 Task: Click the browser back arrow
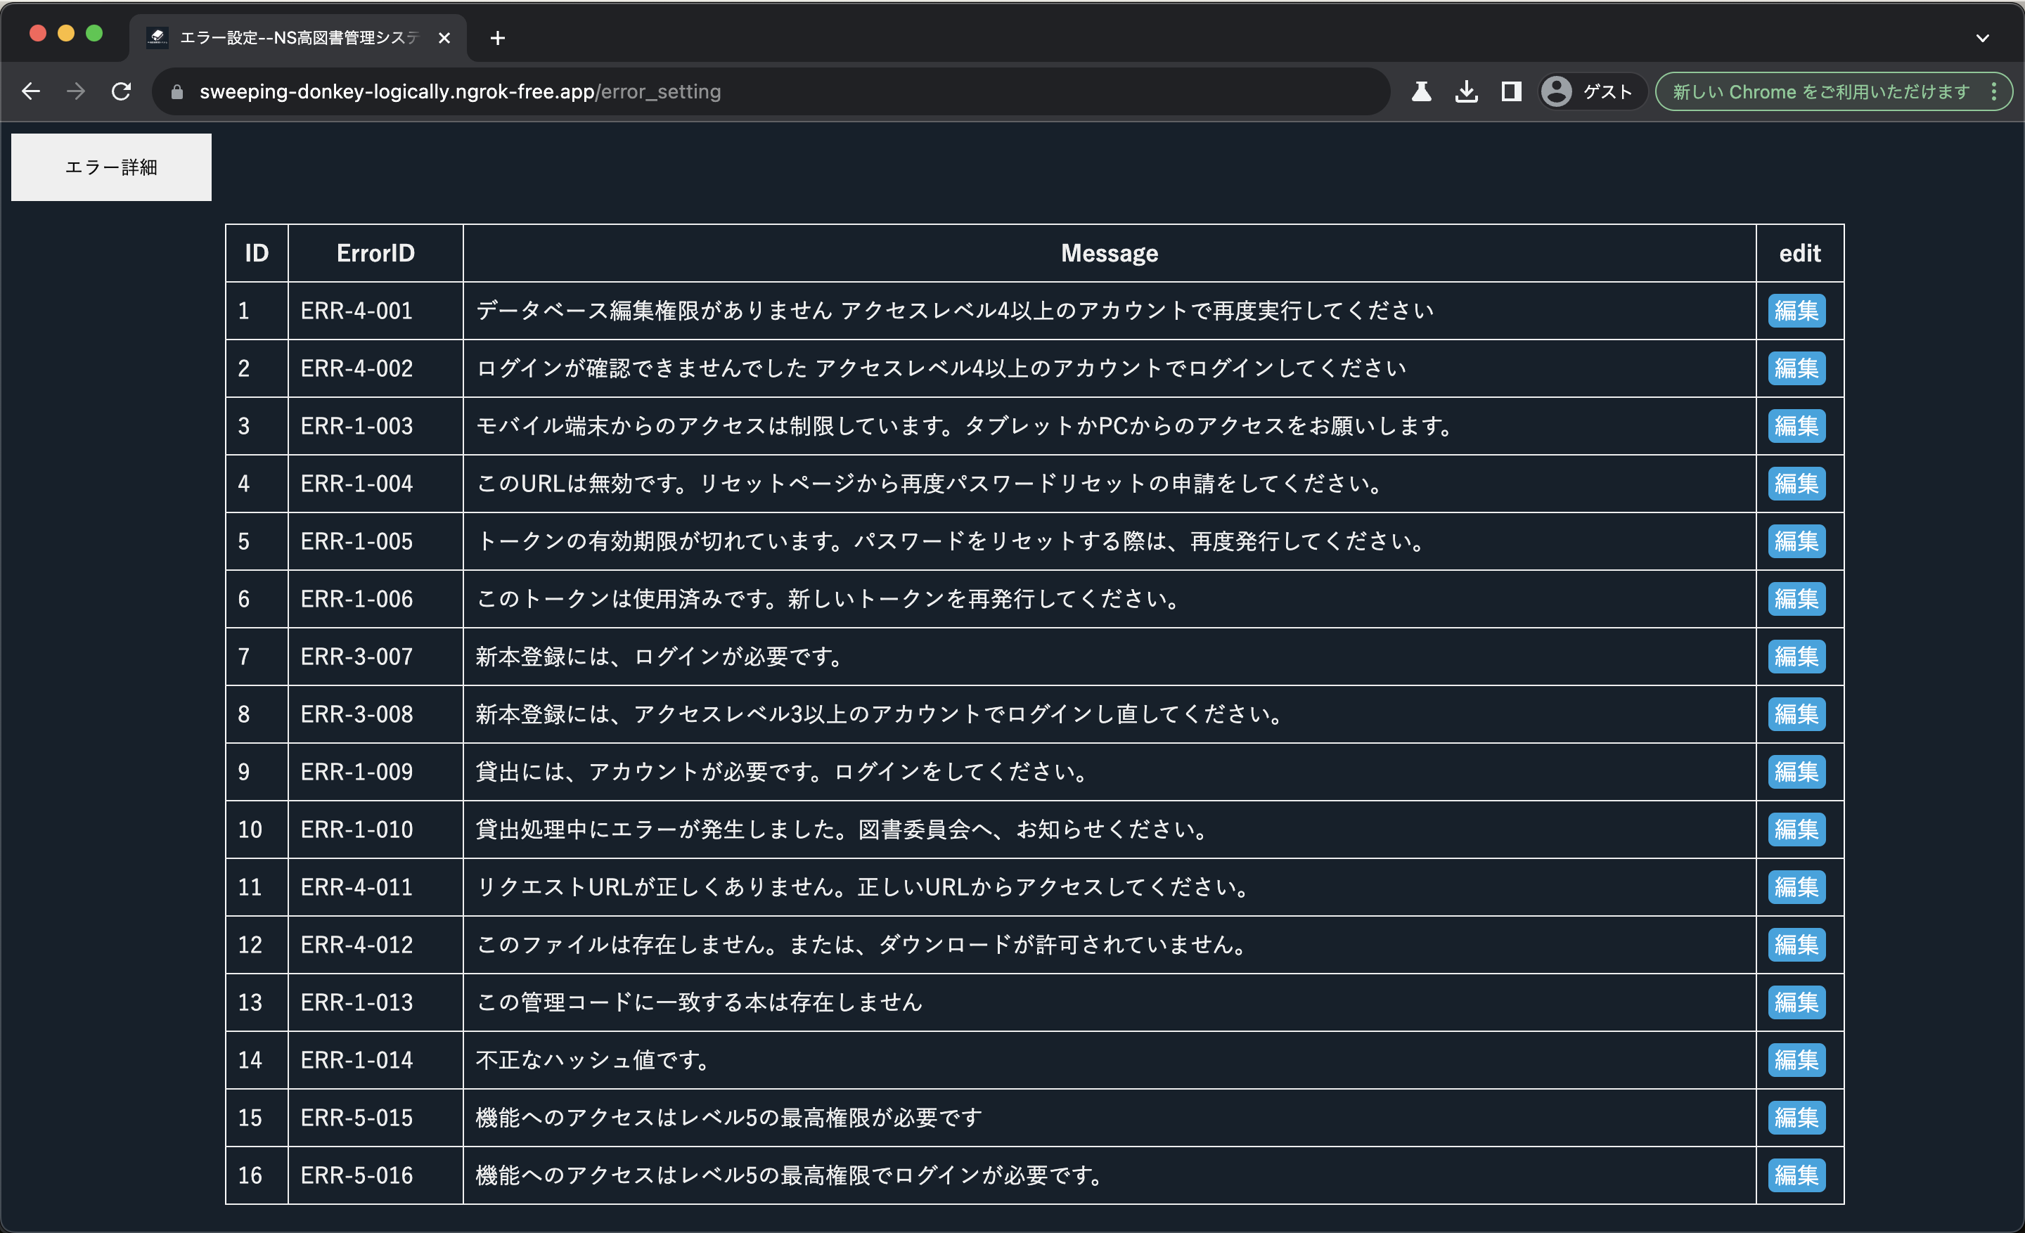pos(31,91)
